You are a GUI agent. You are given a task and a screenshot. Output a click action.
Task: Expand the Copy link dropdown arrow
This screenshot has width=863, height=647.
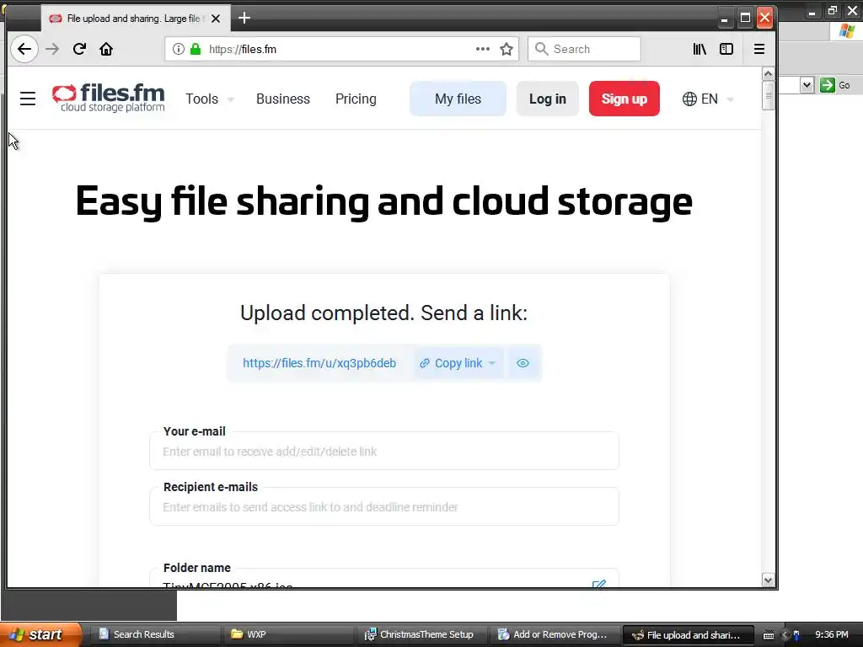[x=492, y=363]
